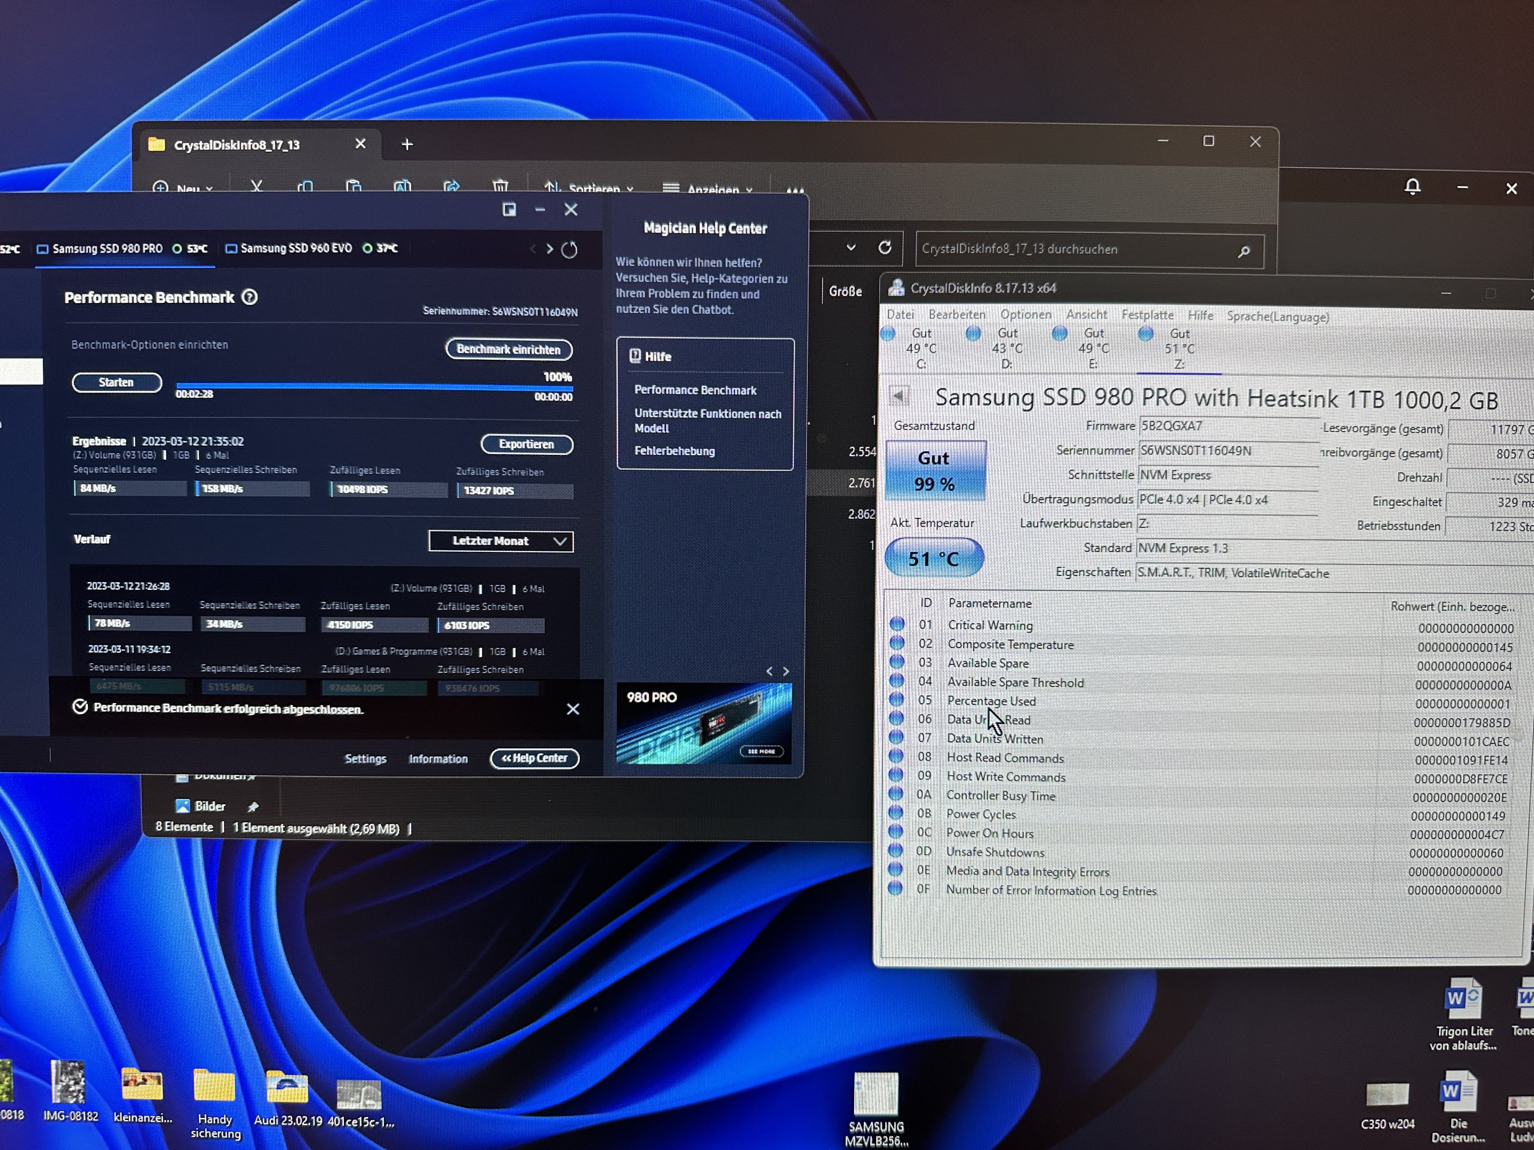Click the Exportieren button
The width and height of the screenshot is (1534, 1150).
click(527, 444)
